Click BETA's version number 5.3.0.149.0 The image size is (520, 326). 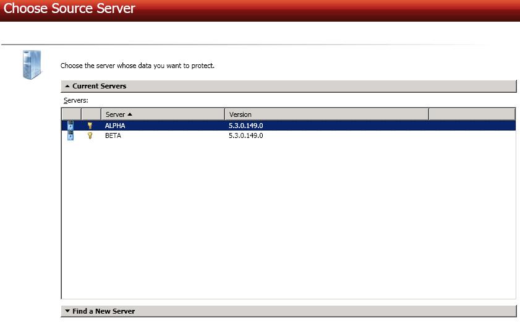245,135
